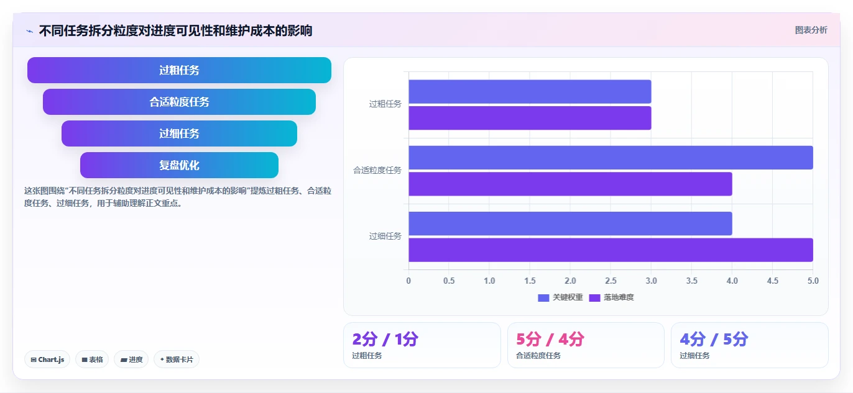Select the 复盘优化 funnel stage
The image size is (853, 393).
(x=179, y=165)
